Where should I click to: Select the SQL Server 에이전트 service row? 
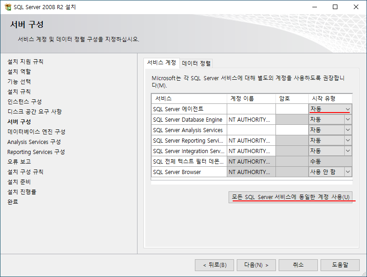tap(189, 109)
